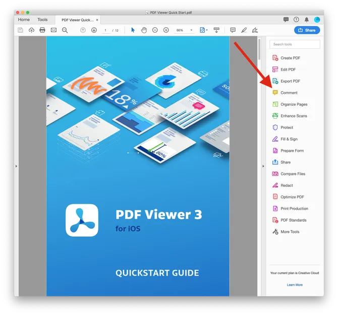Click the scrolling mode icon

click(216, 30)
